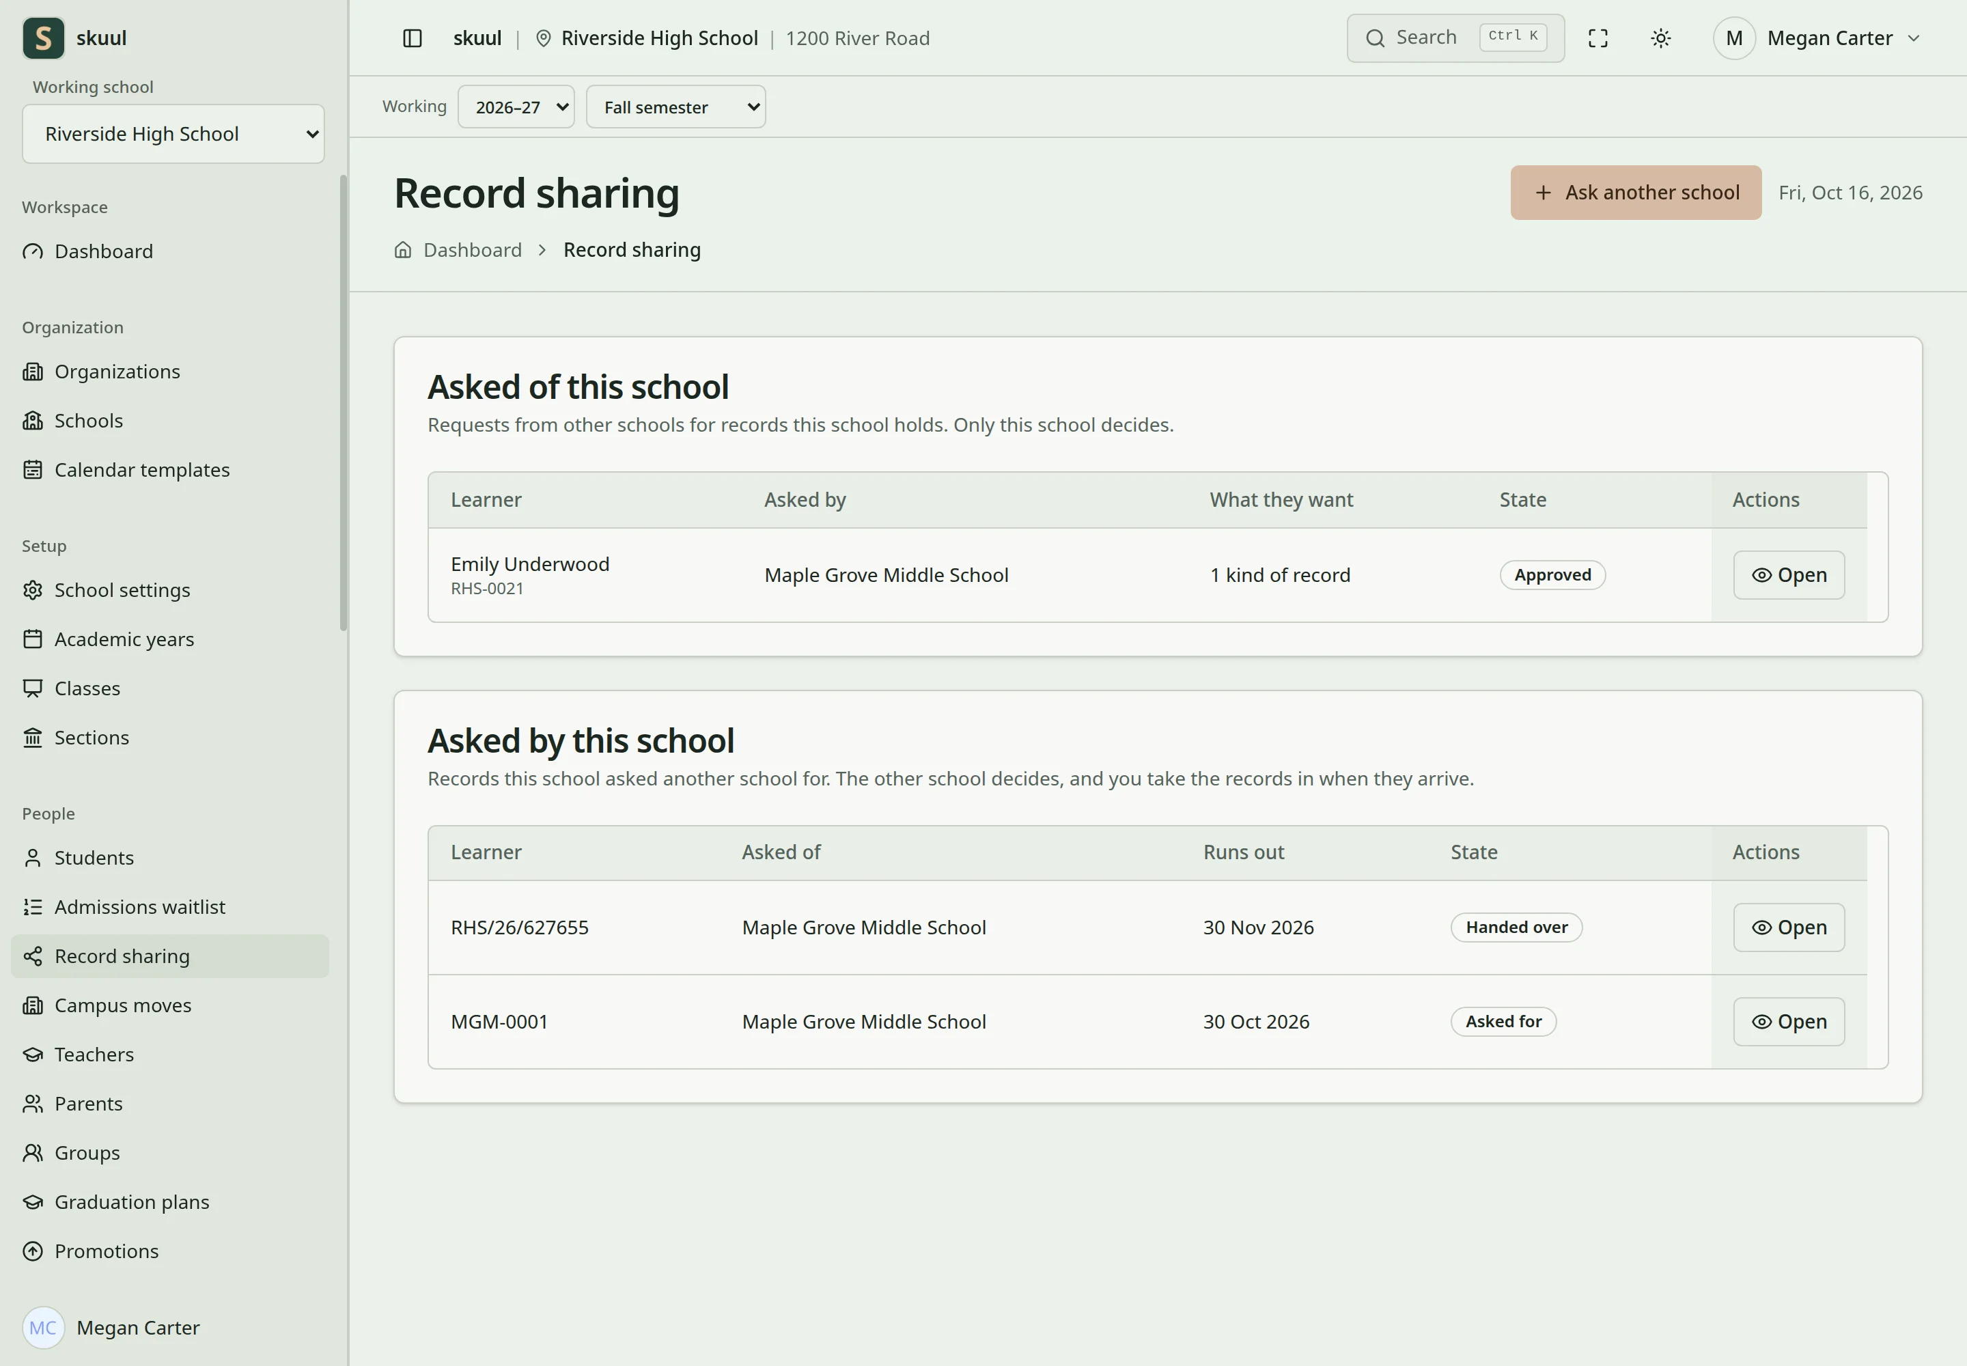
Task: Click the Classes sidebar item
Action: click(x=170, y=689)
